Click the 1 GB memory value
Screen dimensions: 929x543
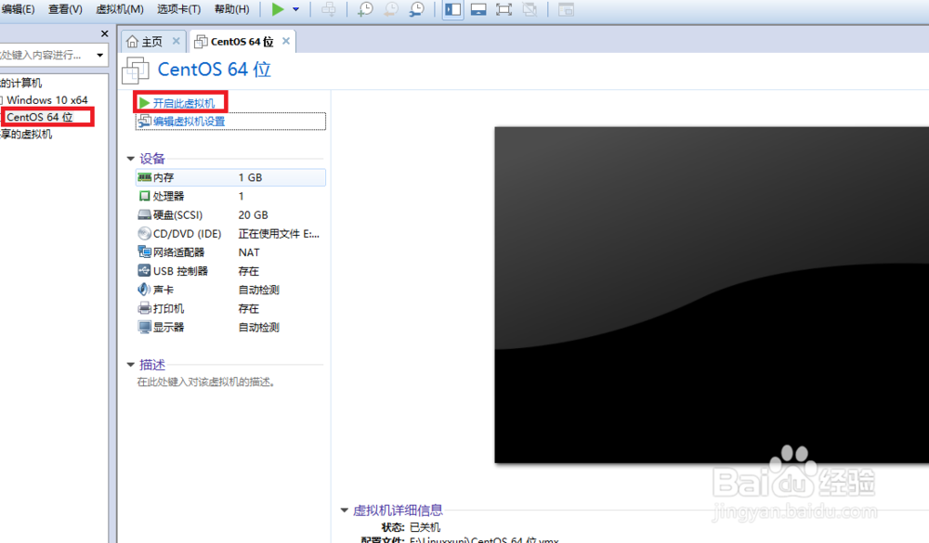pos(250,177)
